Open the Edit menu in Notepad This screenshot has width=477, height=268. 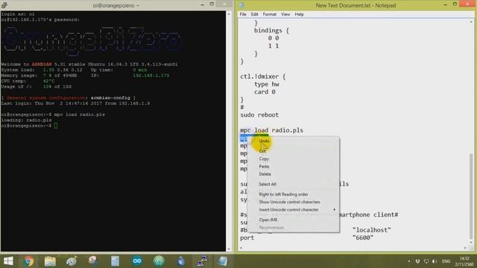254,14
